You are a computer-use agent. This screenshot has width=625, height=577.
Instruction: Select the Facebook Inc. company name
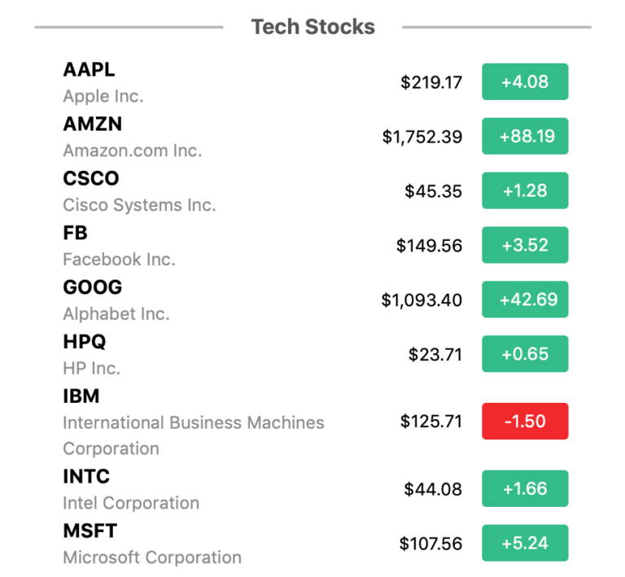[119, 260]
